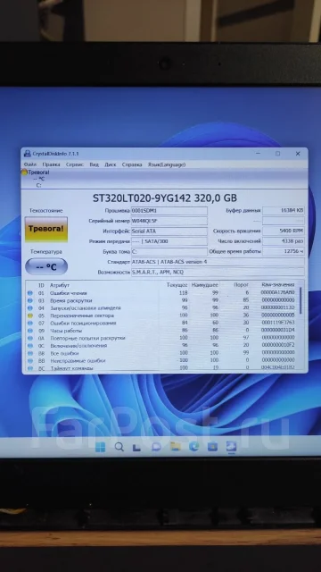Image resolution: width=321 pixels, height=572 pixels.
Task: Open Microsoft Store from taskbar
Action: pos(212,447)
